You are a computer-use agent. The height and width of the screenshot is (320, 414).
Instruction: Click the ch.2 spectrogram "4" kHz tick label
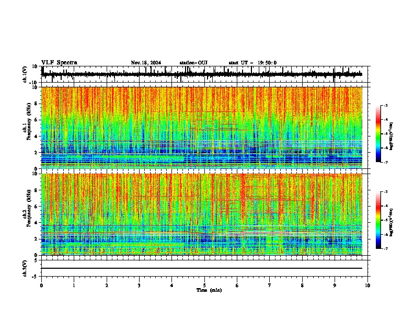coord(37,223)
